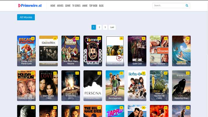208x117 pixels.
Task: Open The Groomsmen movie poster
Action: tap(48, 51)
